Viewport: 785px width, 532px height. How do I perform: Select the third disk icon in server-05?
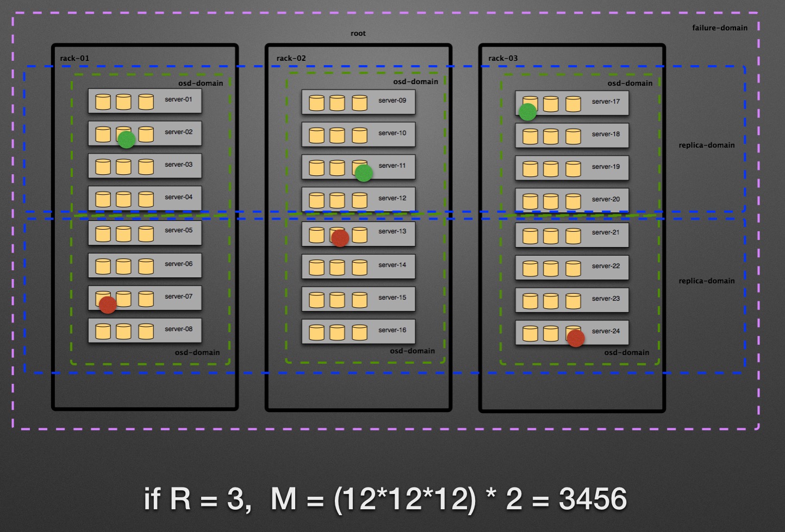[146, 233]
